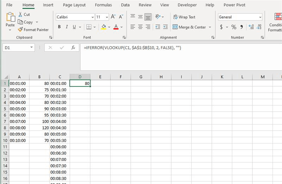The image size is (282, 184).
Task: Apply Accounting dollar format
Action: pyautogui.click(x=221, y=27)
